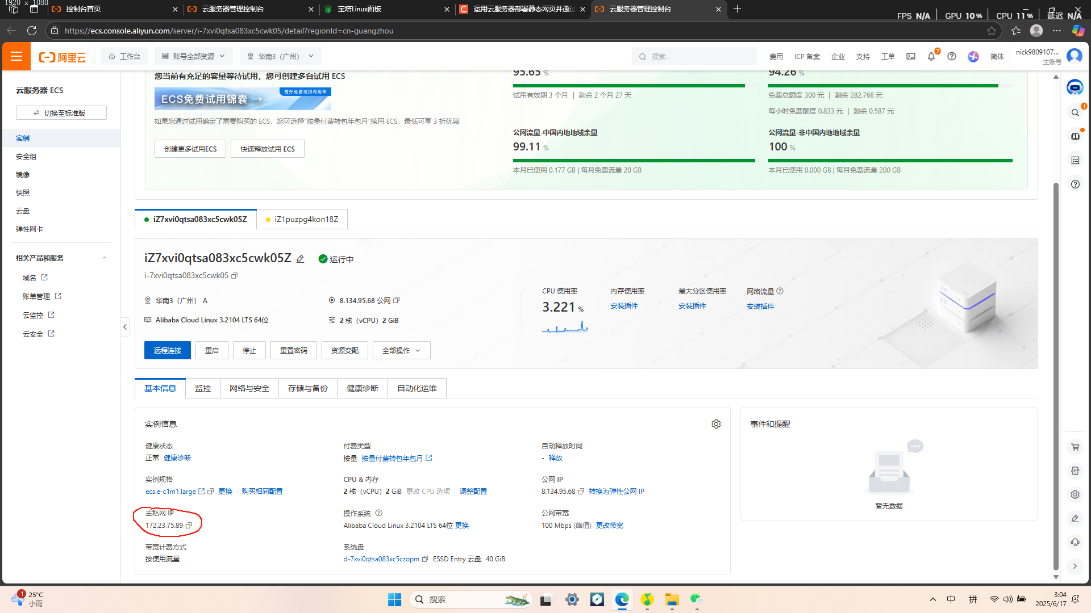Viewport: 1091px width, 613px height.
Task: Click Create More Trial ECS button
Action: point(190,149)
